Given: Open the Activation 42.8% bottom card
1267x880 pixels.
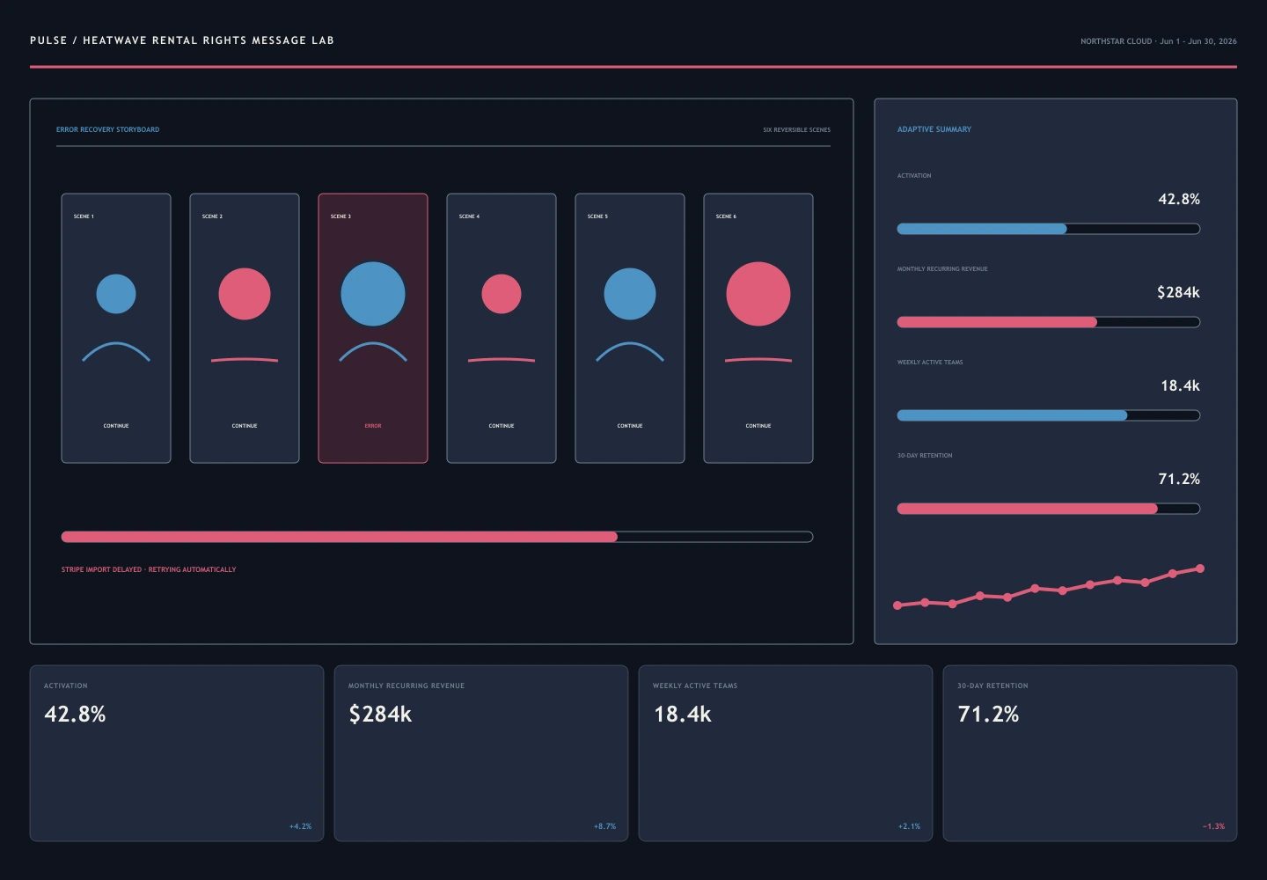Looking at the screenshot, I should click(177, 753).
